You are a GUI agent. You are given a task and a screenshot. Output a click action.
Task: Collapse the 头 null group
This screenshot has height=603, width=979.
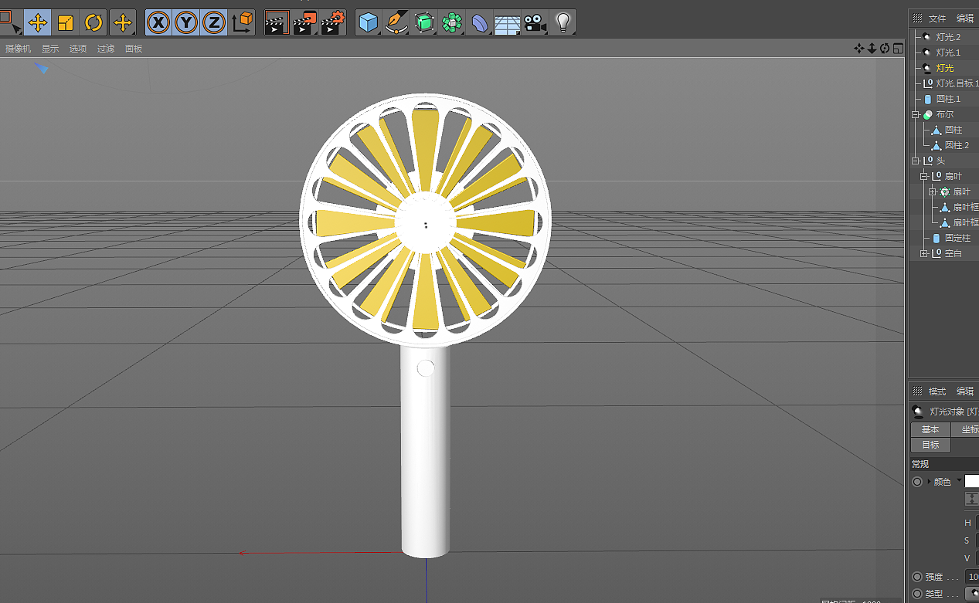[x=916, y=161]
